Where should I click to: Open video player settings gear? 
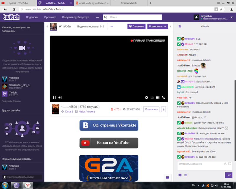(147, 97)
